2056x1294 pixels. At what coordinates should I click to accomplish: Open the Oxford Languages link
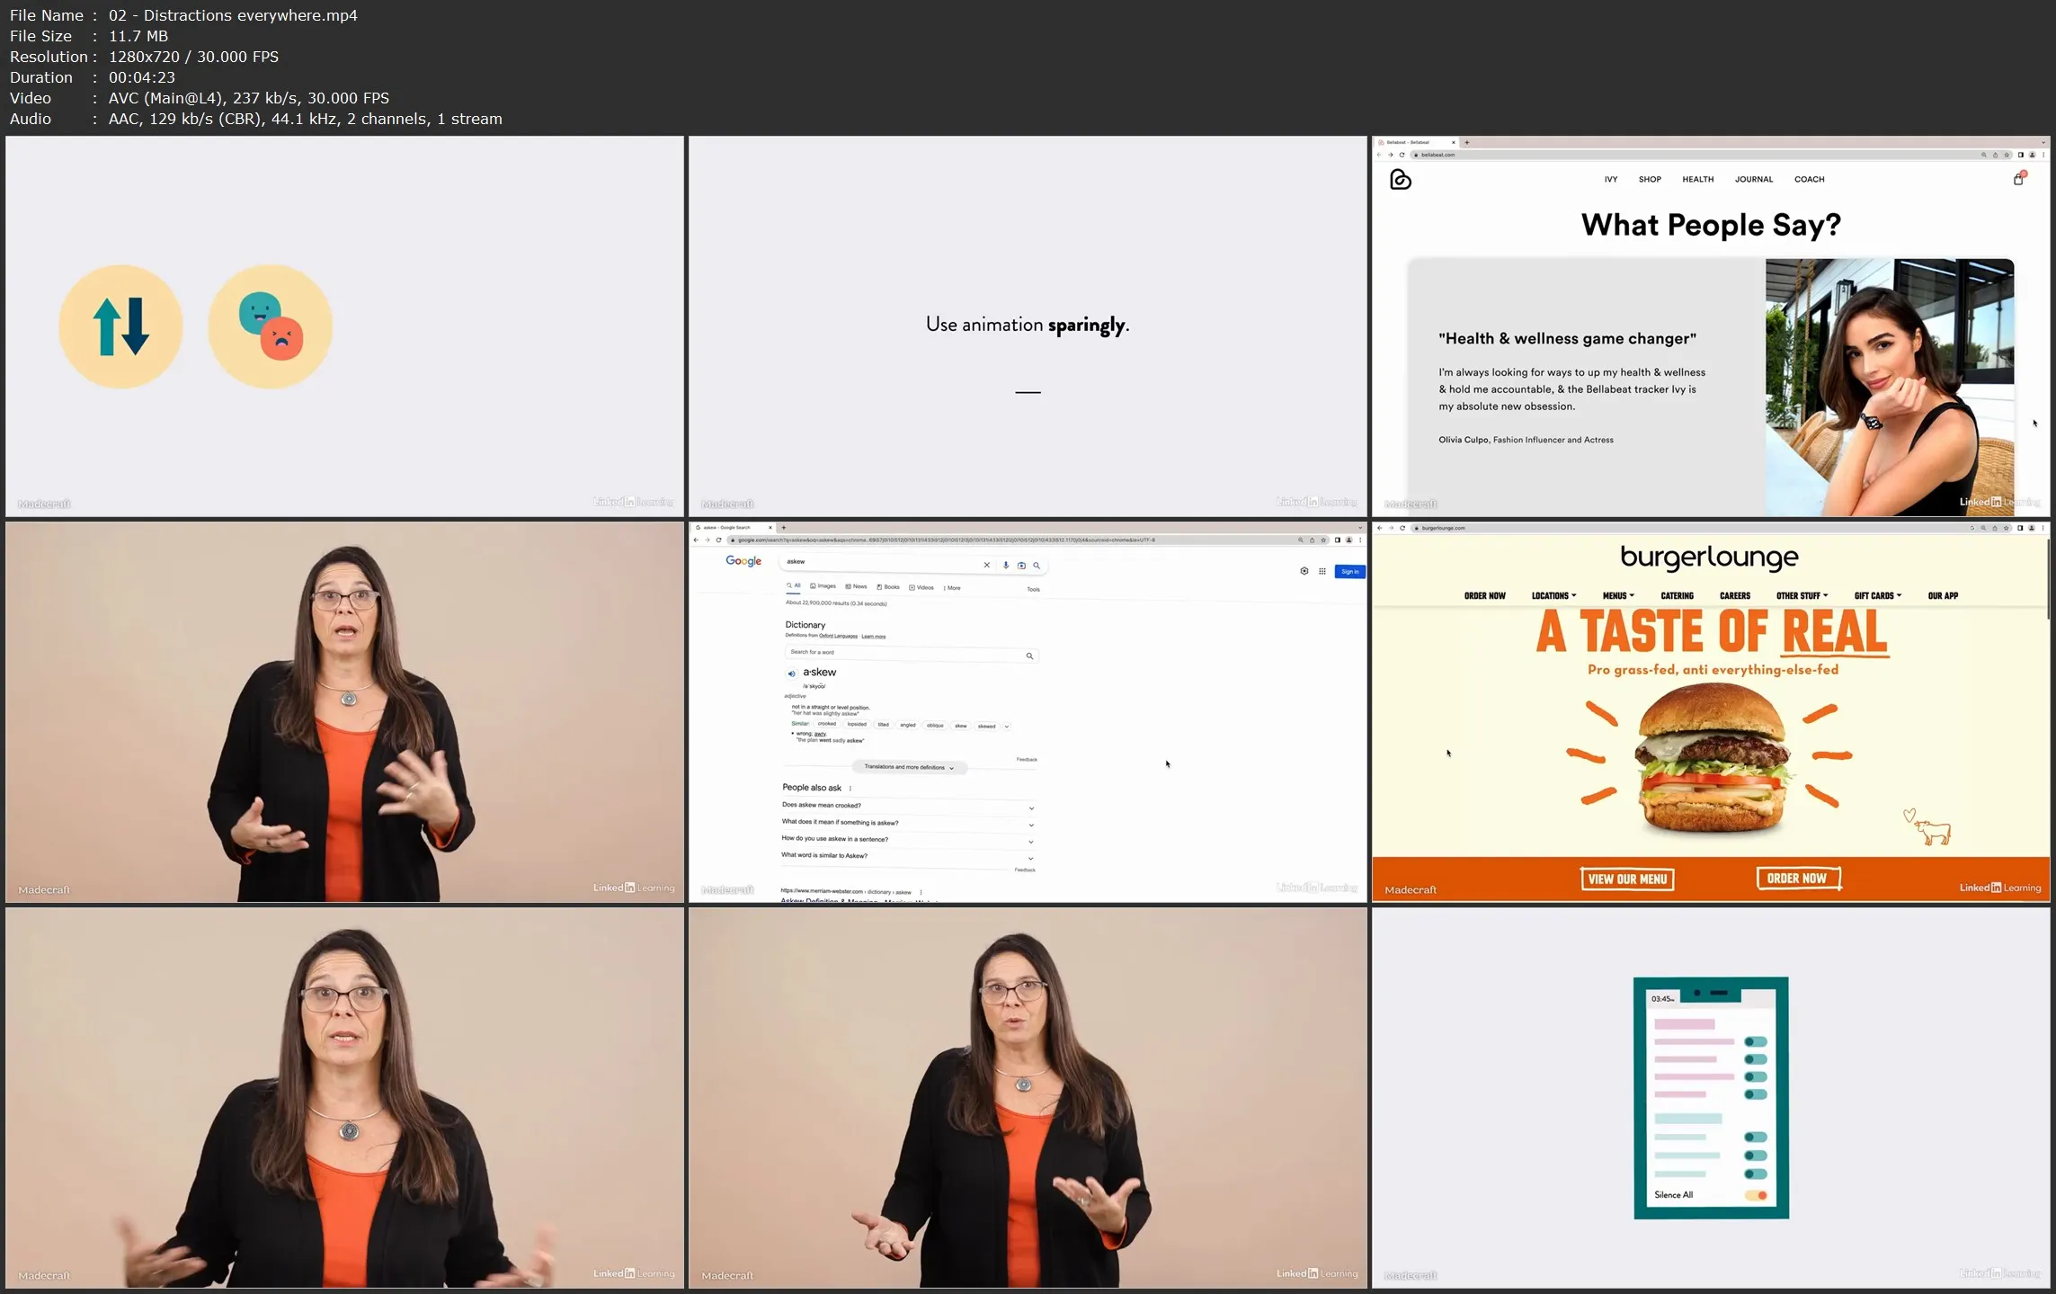click(838, 636)
